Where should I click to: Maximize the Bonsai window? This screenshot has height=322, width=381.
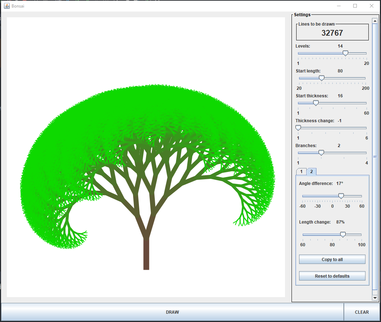[x=355, y=6]
